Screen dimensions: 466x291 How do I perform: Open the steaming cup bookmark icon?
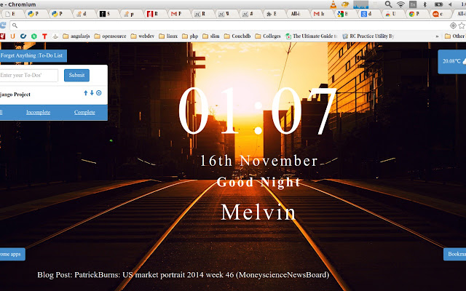click(55, 36)
